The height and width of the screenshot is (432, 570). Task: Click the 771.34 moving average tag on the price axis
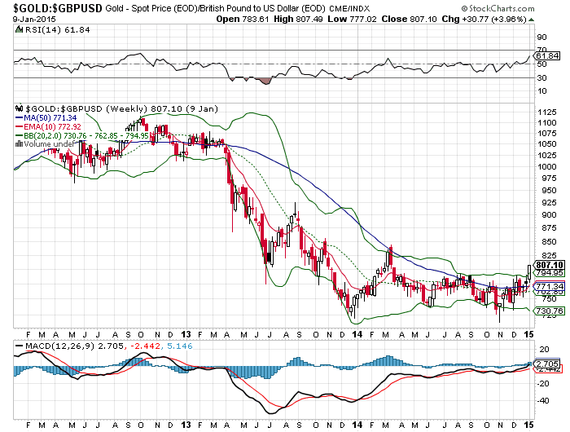coord(550,286)
